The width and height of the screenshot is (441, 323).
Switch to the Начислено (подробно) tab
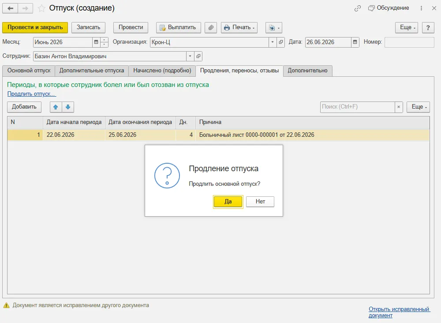(x=162, y=71)
